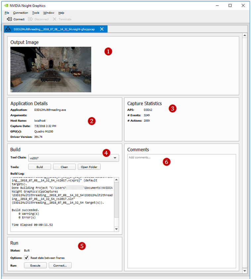Image resolution: width=251 pixels, height=279 pixels.
Task: Open the Tool Chain vs2017 dropdown
Action: point(74,158)
